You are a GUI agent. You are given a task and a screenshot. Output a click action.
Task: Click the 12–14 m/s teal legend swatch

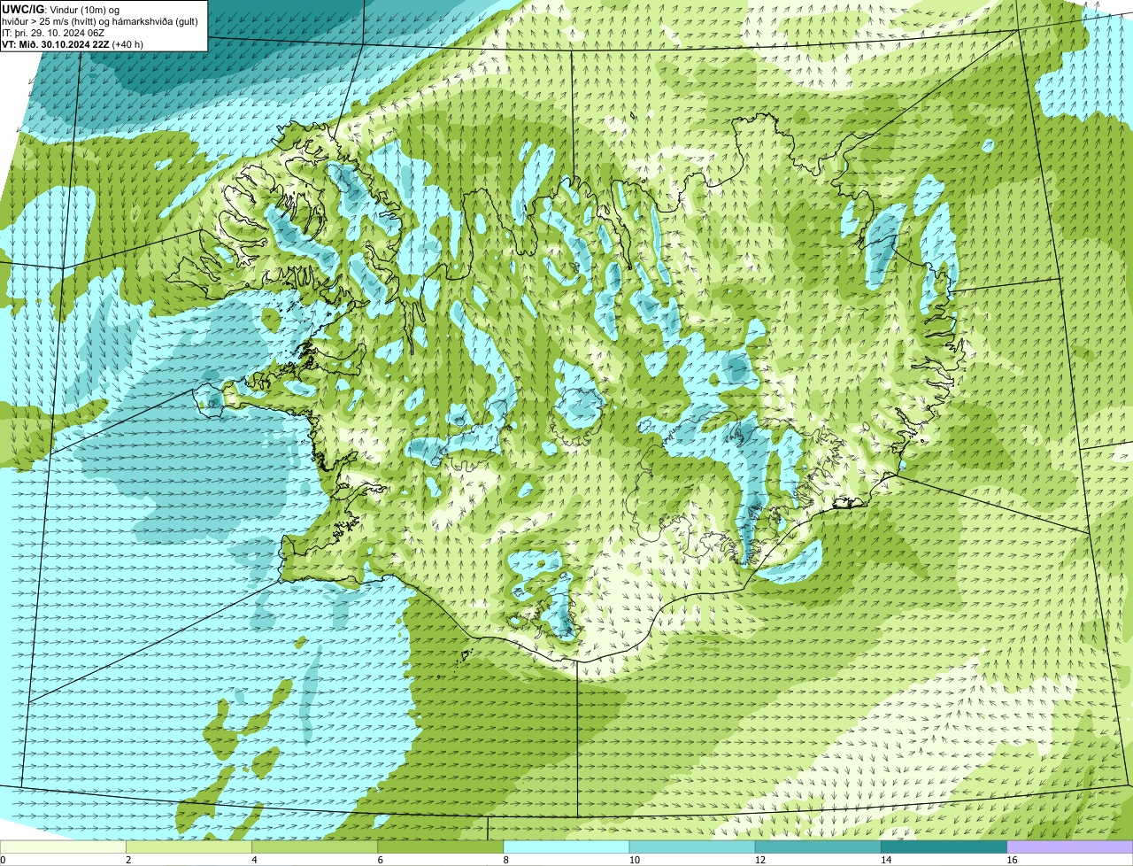pos(818,847)
